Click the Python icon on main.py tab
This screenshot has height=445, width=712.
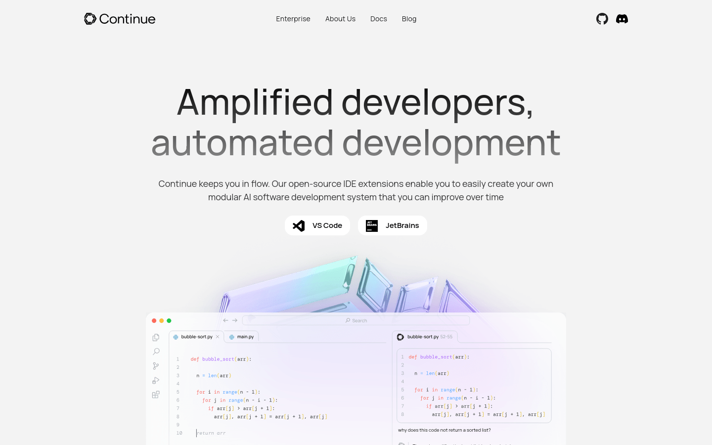tap(231, 337)
